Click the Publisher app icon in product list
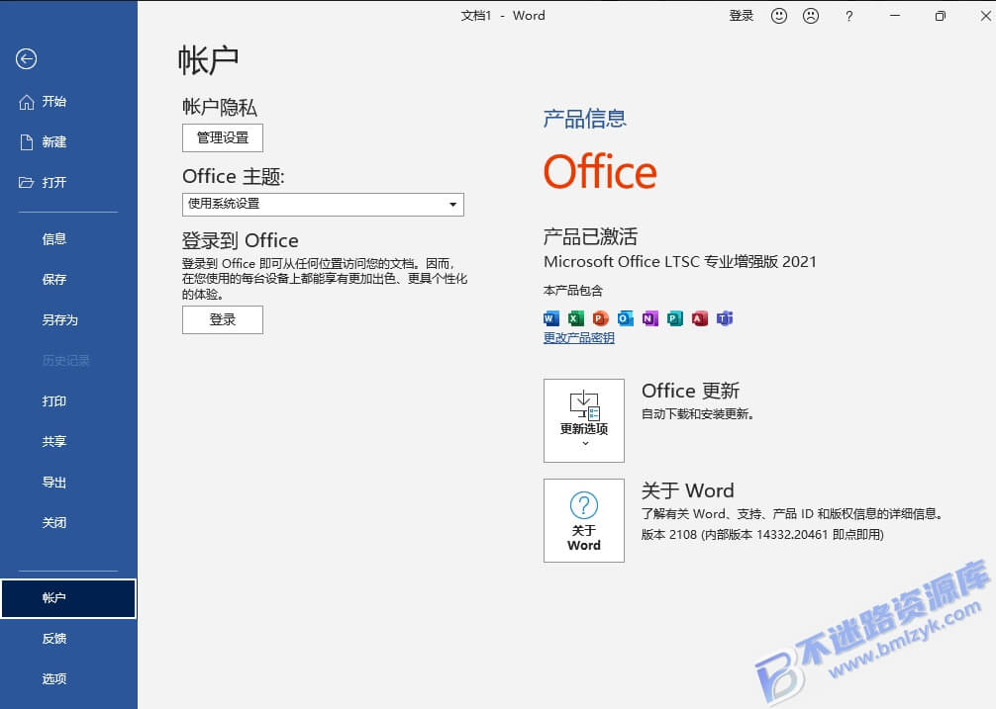Image resolution: width=996 pixels, height=709 pixels. pyautogui.click(x=675, y=318)
